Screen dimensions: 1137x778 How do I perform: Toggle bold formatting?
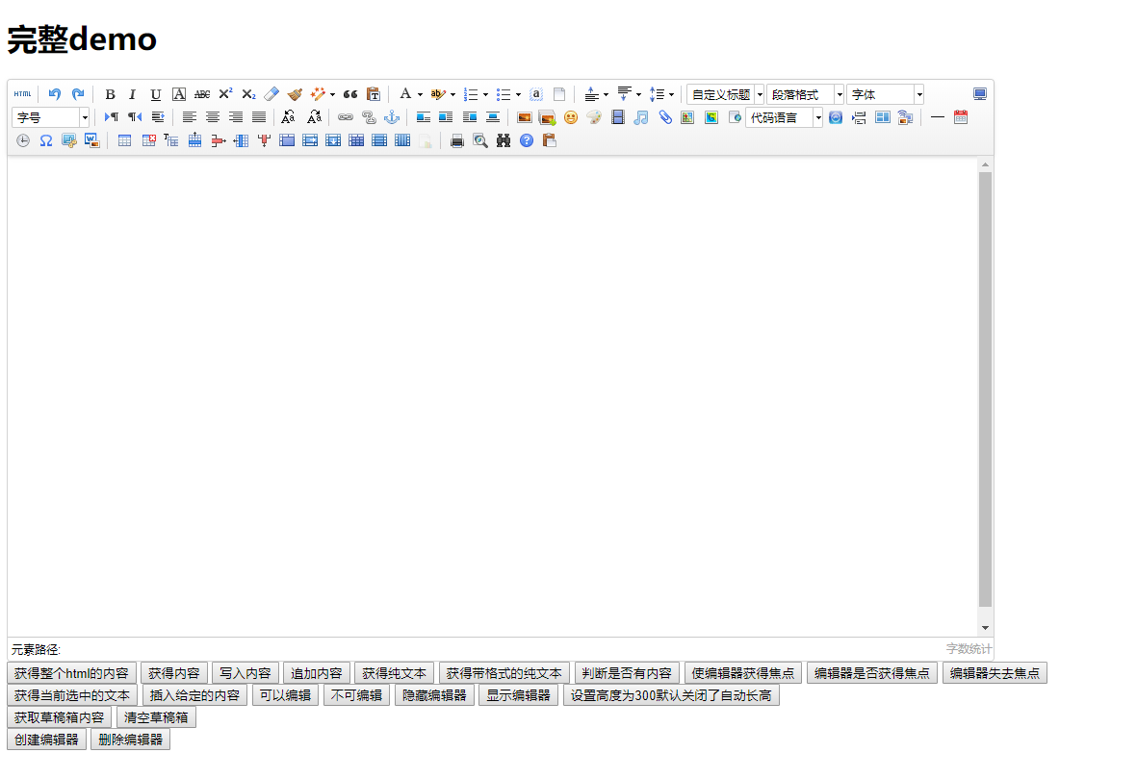[x=109, y=93]
